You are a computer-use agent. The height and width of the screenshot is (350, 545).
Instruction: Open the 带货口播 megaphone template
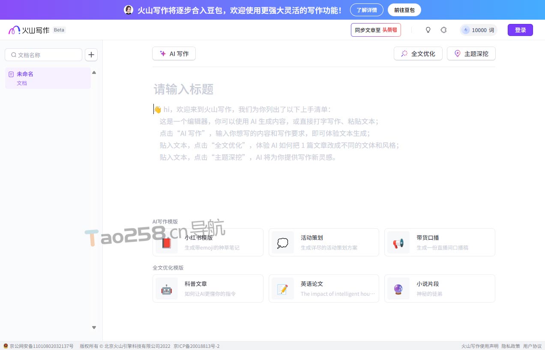[x=440, y=242]
